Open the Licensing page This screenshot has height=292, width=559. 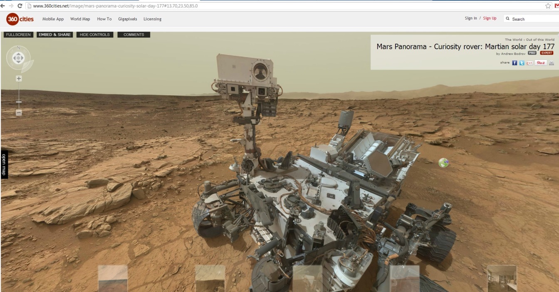click(x=153, y=19)
